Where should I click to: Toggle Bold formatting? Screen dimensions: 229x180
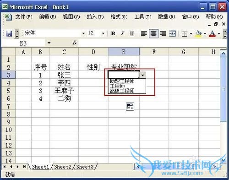pos(113,33)
